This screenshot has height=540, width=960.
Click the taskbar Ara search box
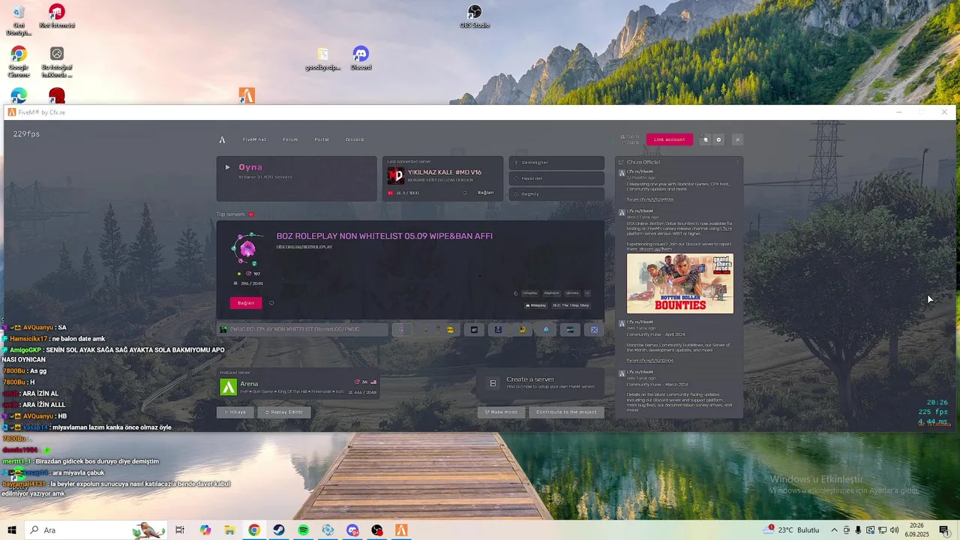point(96,530)
